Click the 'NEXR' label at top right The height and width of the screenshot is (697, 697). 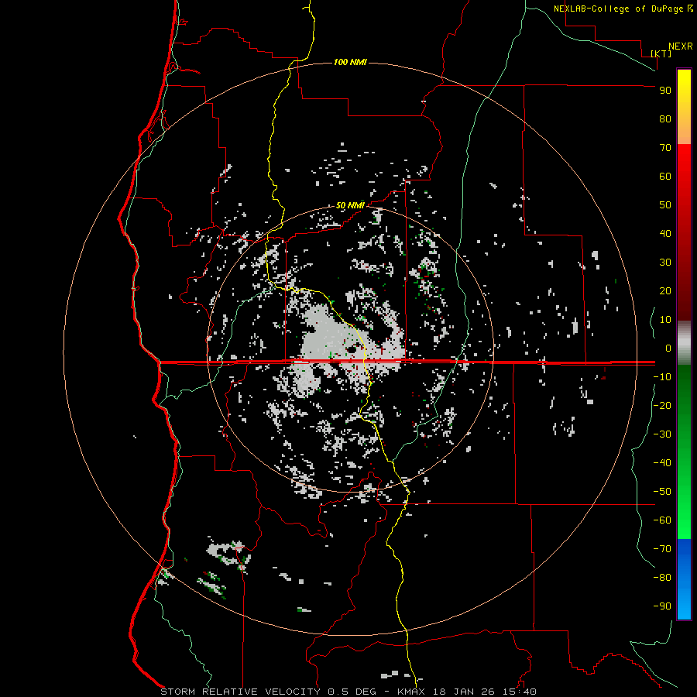[x=681, y=46]
